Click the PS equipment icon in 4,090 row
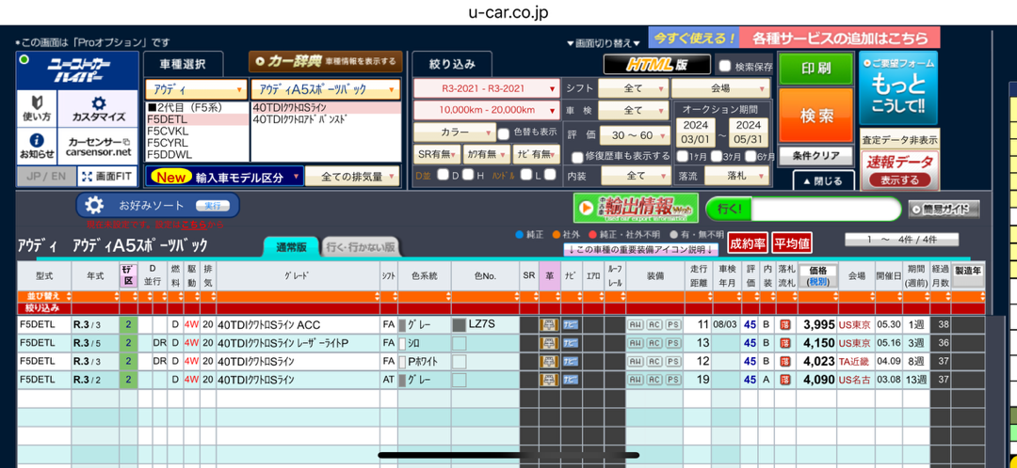 pos(671,380)
